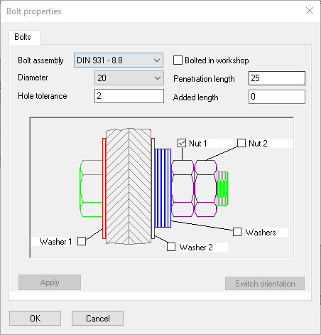321x335 pixels.
Task: Open the Bolt assembly dropdown
Action: tap(119, 60)
